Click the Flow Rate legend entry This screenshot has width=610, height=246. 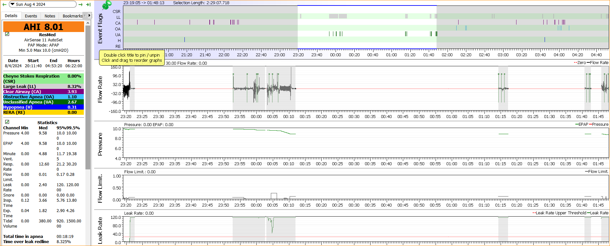pos(597,63)
